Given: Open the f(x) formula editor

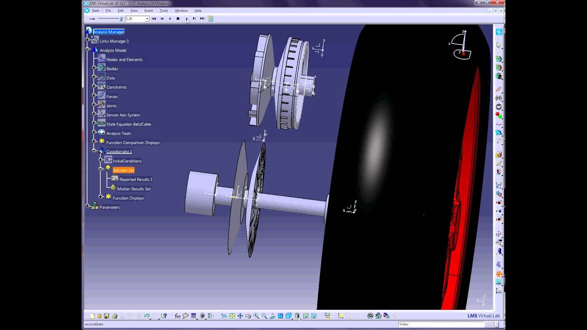Looking at the screenshot, I should [177, 316].
